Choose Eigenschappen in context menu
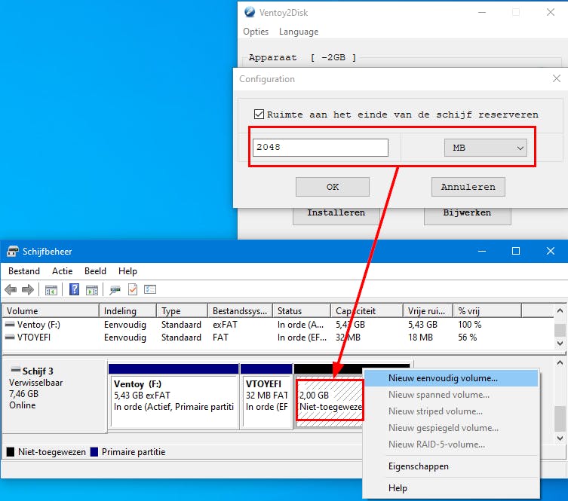Image resolution: width=568 pixels, height=501 pixels. coord(451,466)
